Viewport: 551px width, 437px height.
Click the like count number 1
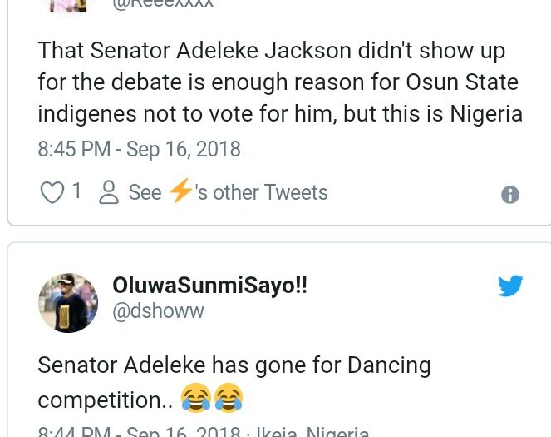77,192
